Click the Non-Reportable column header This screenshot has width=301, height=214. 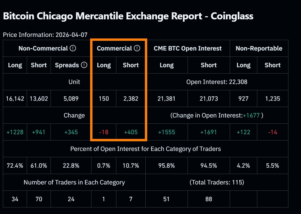pos(259,48)
